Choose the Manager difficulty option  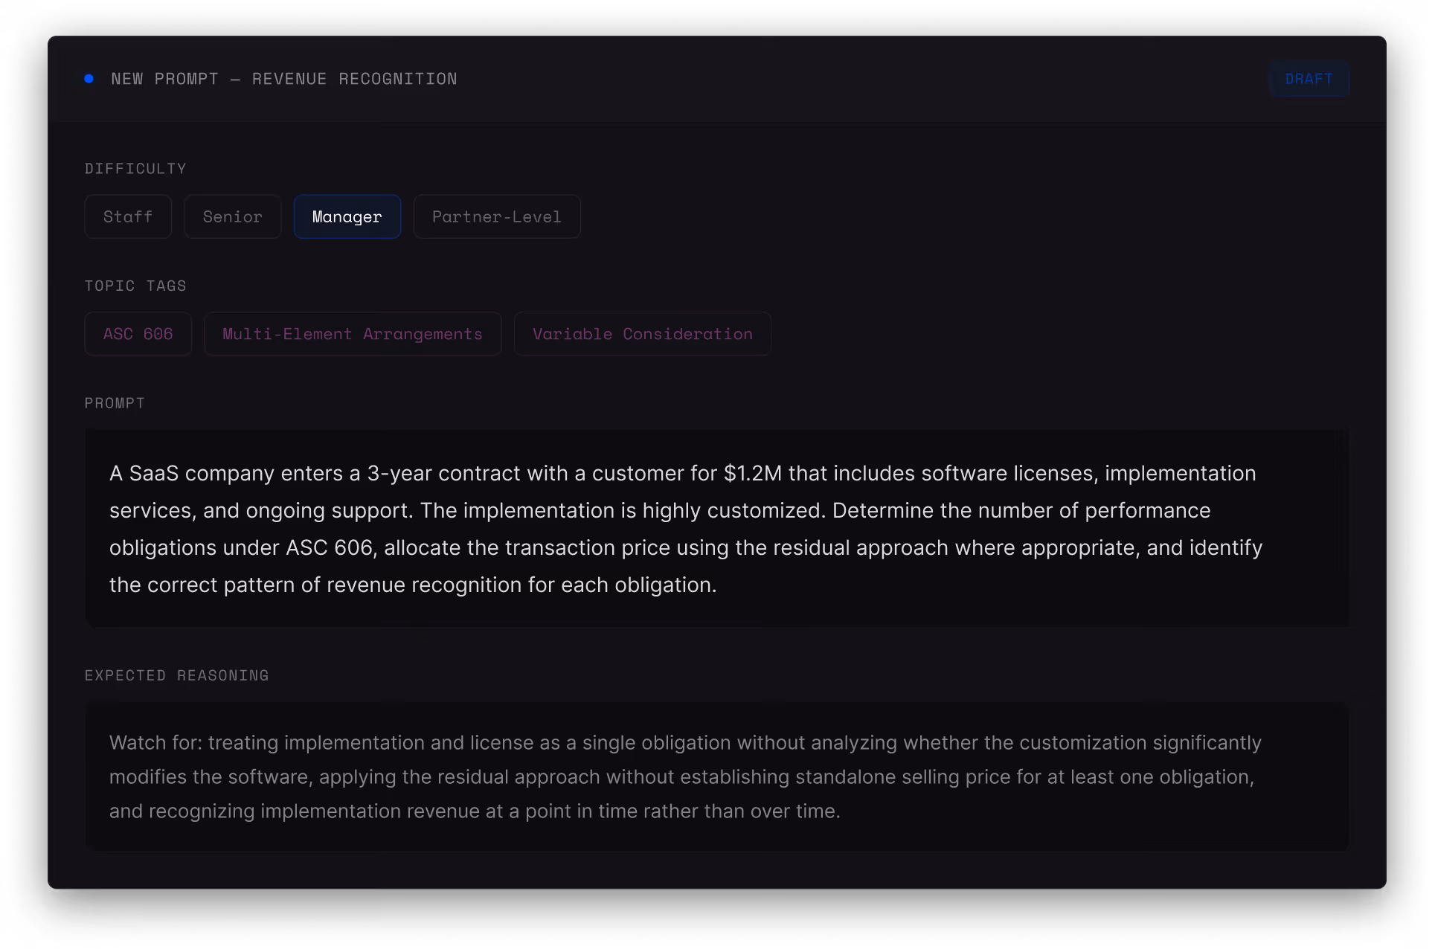coord(347,216)
